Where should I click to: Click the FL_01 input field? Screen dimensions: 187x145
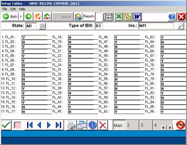pyautogui.click(x=34, y=37)
